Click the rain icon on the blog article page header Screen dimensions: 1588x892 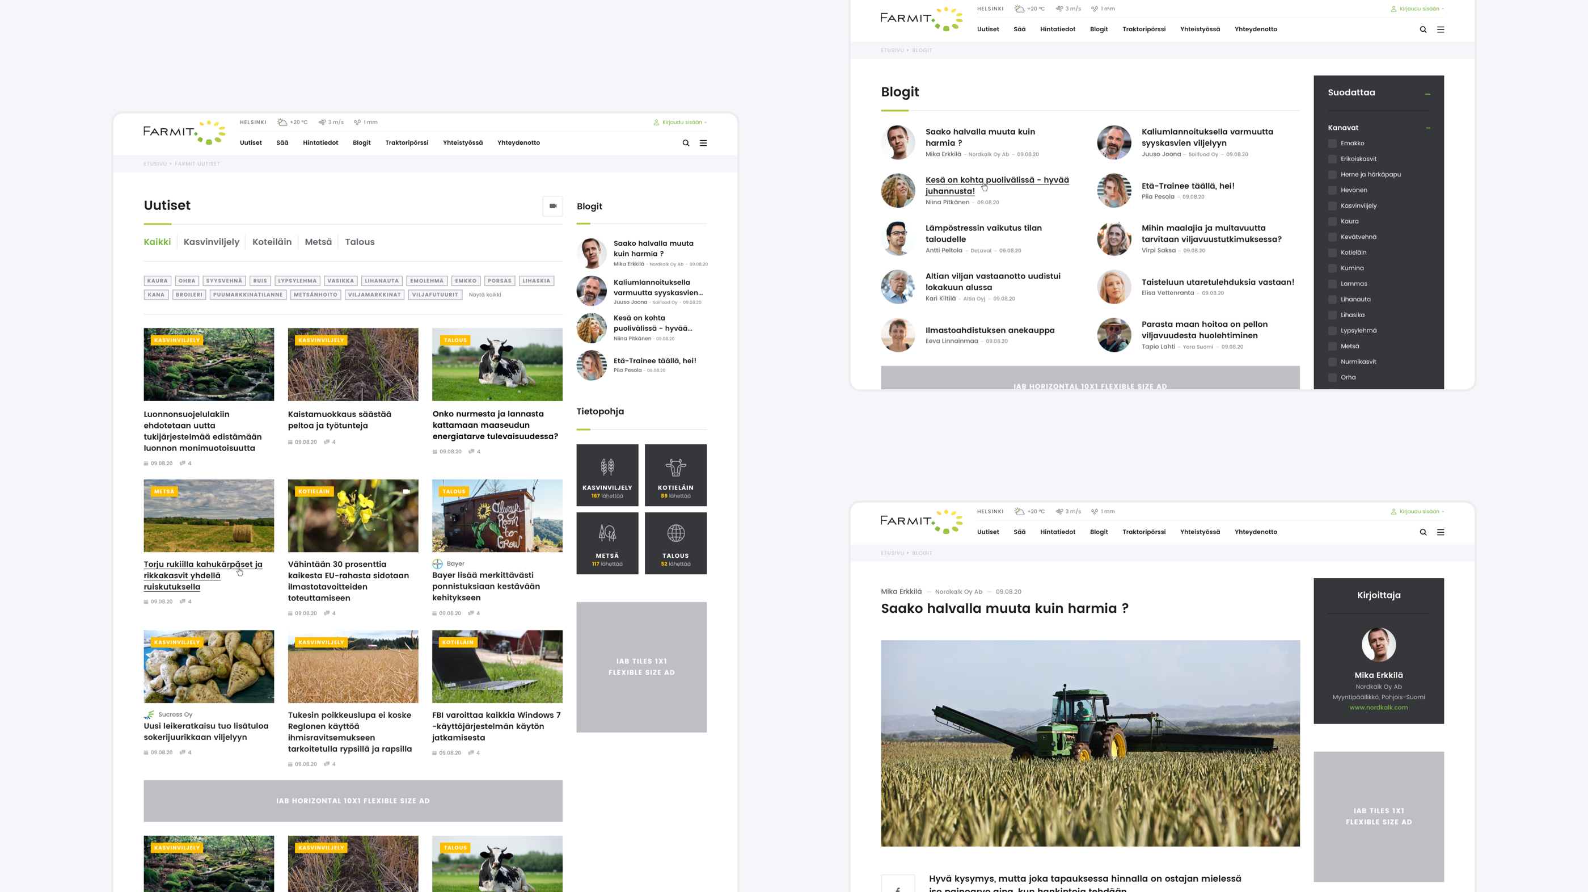(1094, 511)
